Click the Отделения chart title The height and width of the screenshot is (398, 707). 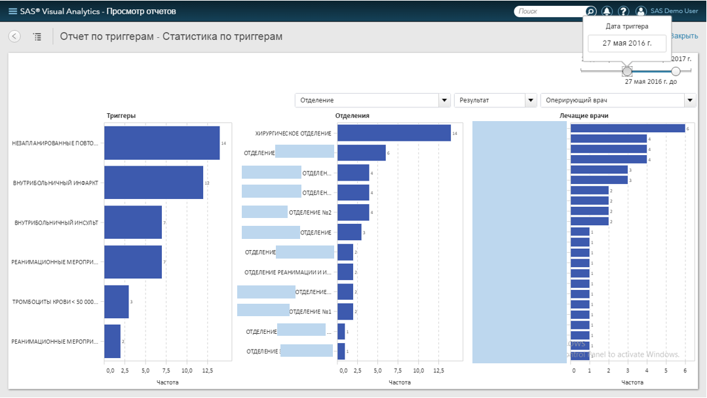coord(352,116)
